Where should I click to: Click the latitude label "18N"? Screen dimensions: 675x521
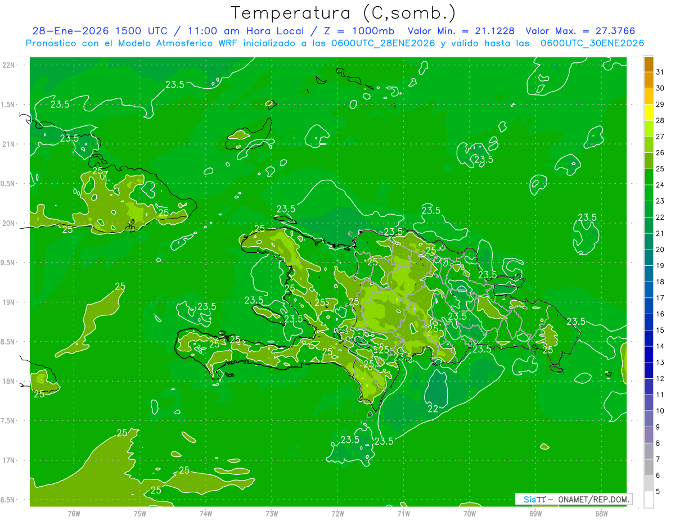[x=9, y=381]
